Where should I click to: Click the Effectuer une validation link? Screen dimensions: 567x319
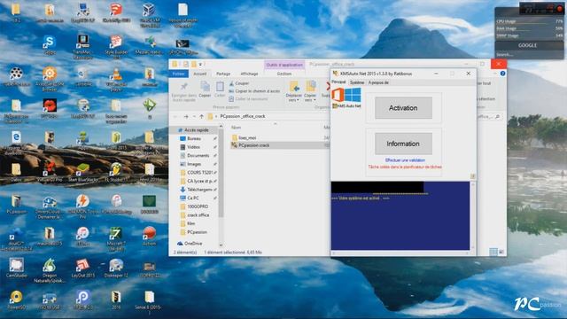[405, 159]
